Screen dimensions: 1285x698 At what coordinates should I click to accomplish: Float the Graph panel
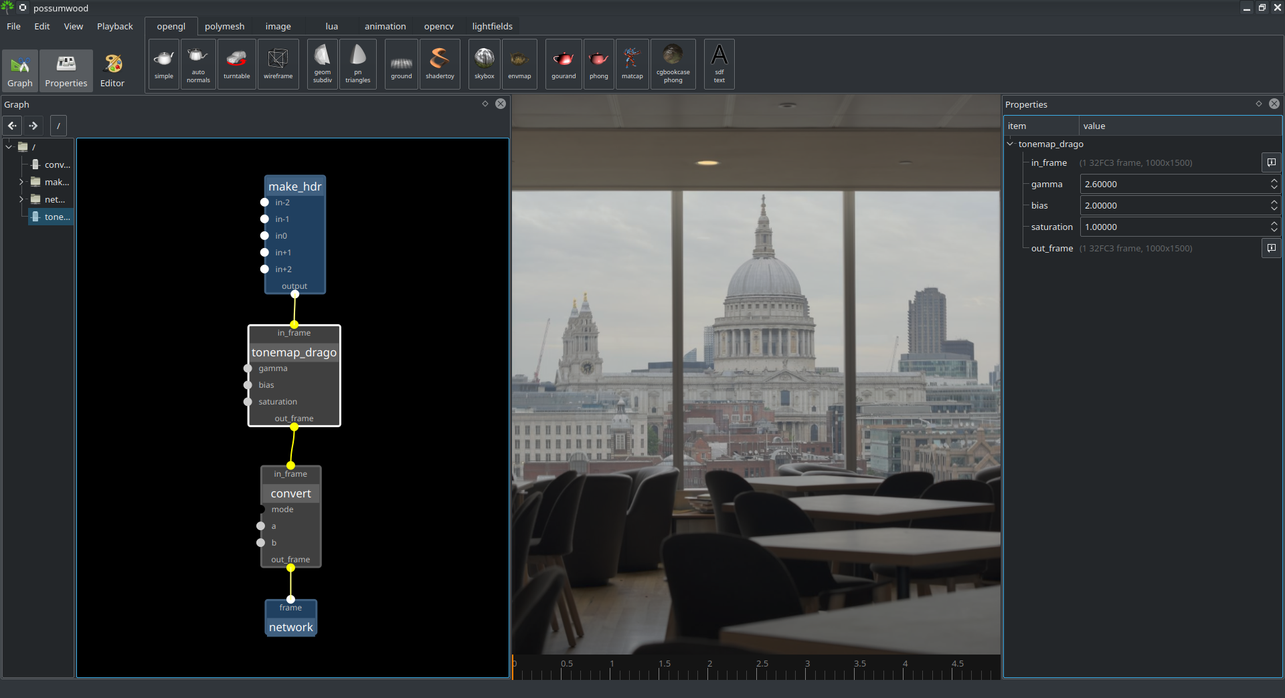tap(485, 104)
